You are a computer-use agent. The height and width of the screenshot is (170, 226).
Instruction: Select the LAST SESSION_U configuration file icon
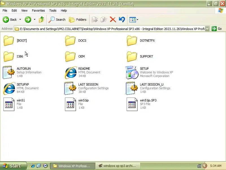(132, 88)
